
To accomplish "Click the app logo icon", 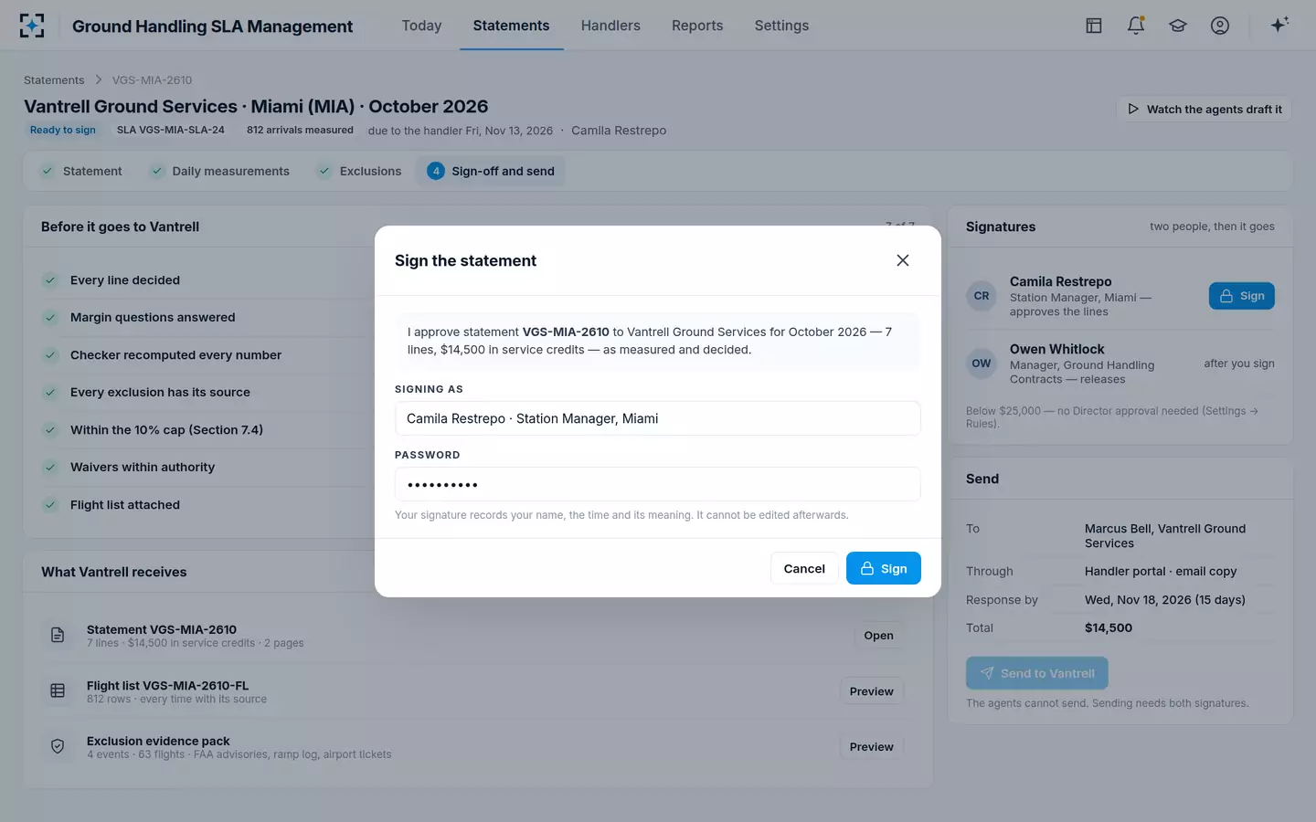I will coord(32,26).
